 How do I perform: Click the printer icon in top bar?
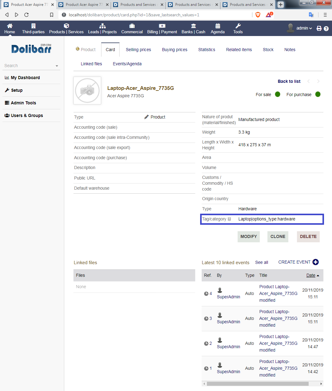point(319,28)
